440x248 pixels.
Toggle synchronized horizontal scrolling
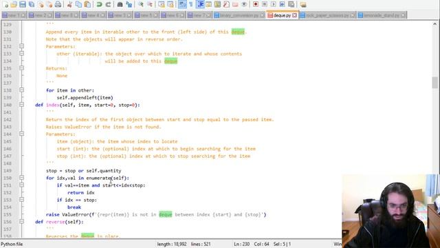[170, 4]
